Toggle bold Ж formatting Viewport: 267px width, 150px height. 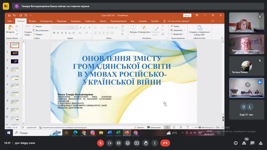(x=54, y=33)
